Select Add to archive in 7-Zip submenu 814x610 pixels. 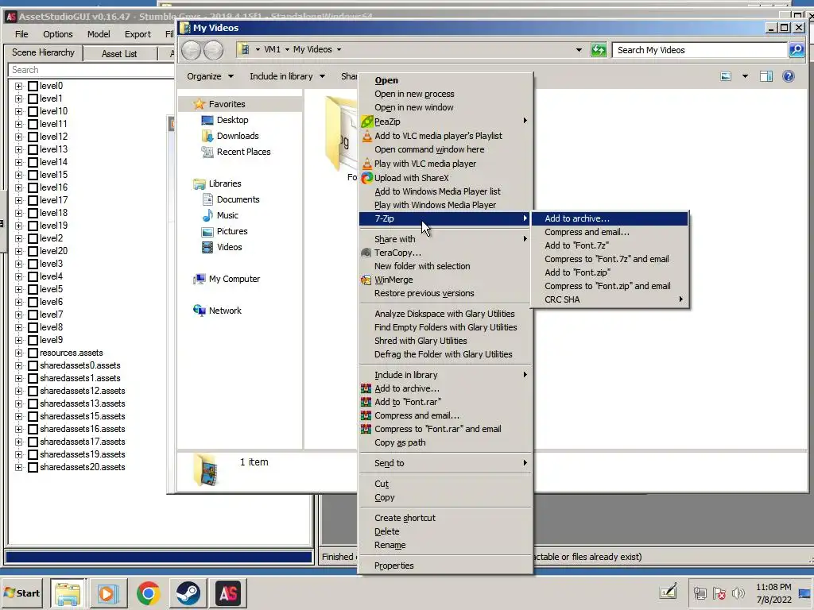click(x=610, y=218)
